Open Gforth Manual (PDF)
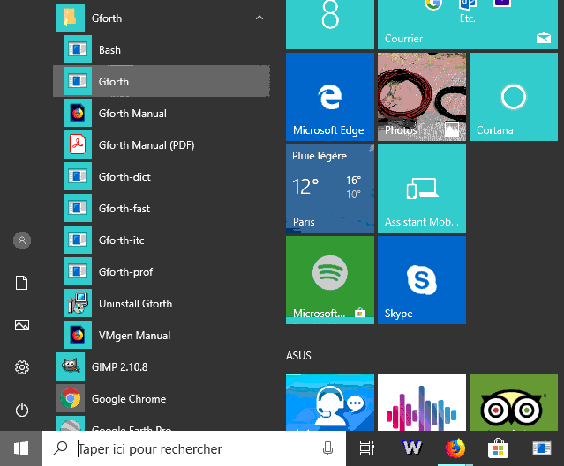Screen dimensions: 564x466 162,144
